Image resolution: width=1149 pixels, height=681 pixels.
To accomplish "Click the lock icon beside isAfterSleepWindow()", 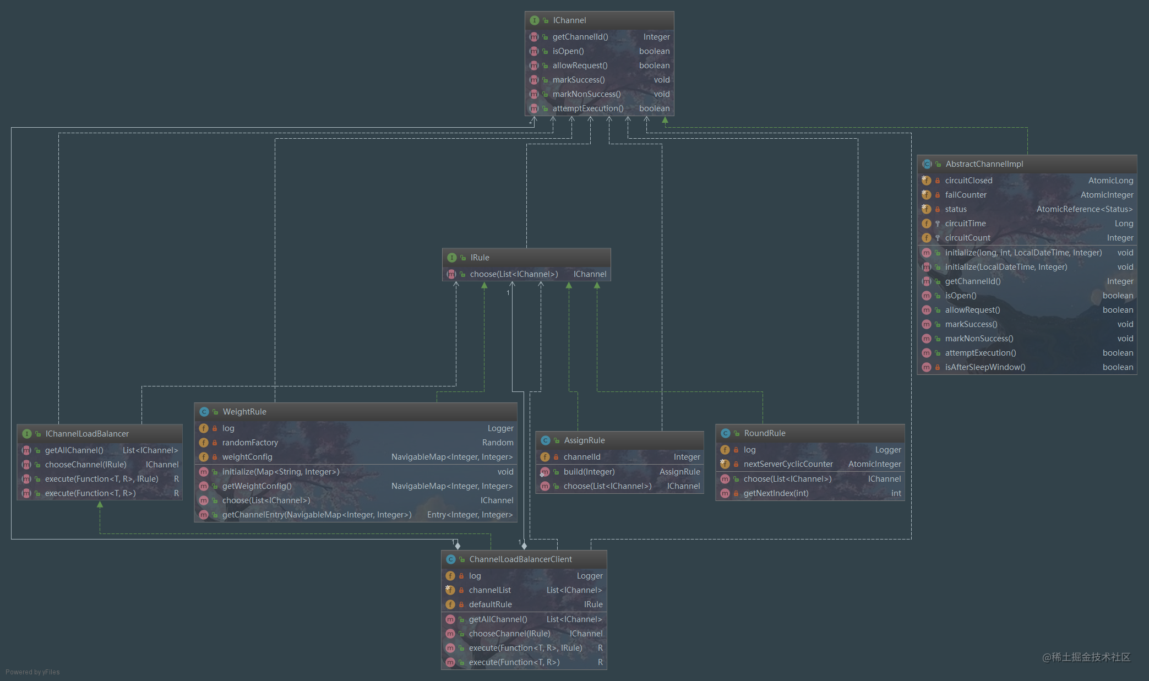I will tap(938, 367).
